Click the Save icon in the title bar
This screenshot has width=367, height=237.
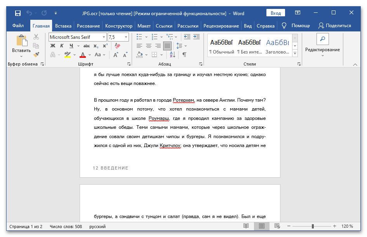18,13
